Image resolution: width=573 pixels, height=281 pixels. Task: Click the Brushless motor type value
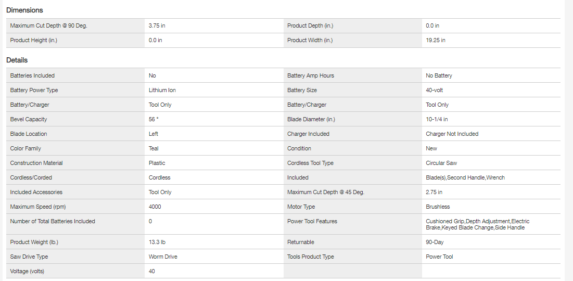[438, 207]
